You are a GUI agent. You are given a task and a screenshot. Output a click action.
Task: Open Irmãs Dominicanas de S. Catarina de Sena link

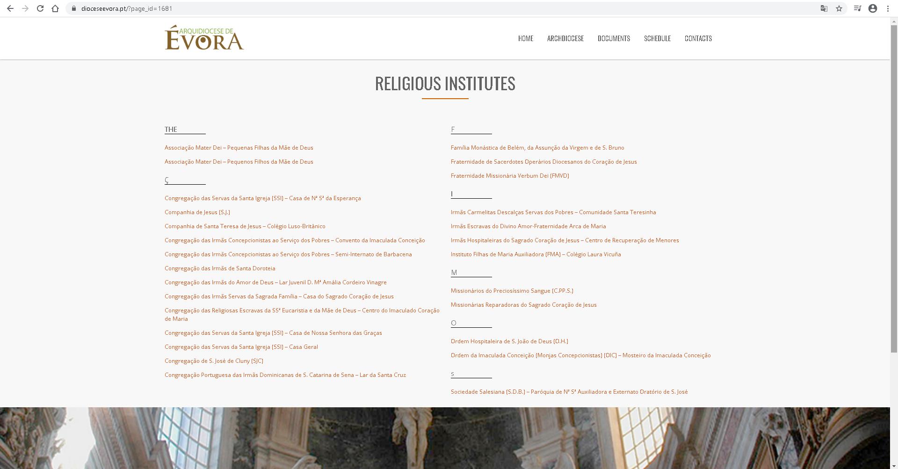(x=285, y=375)
